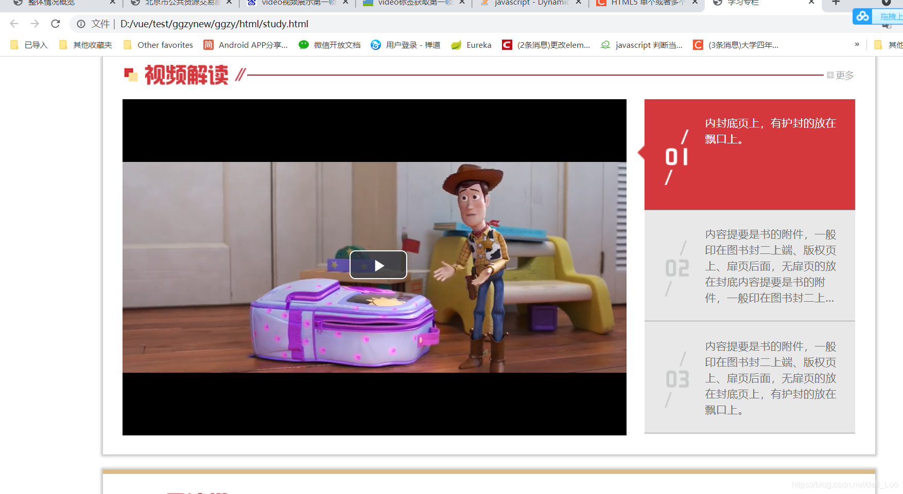Click the browser forward arrow
The image size is (903, 494).
[34, 24]
